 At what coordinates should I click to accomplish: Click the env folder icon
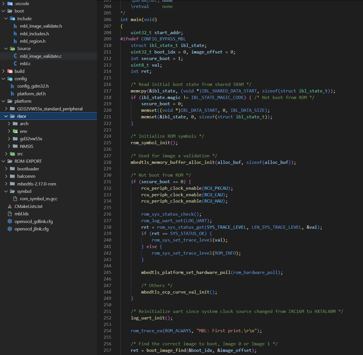tap(15, 131)
